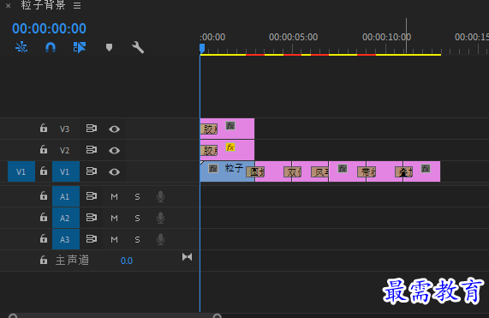Toggle sync lock for track A2

(x=92, y=217)
